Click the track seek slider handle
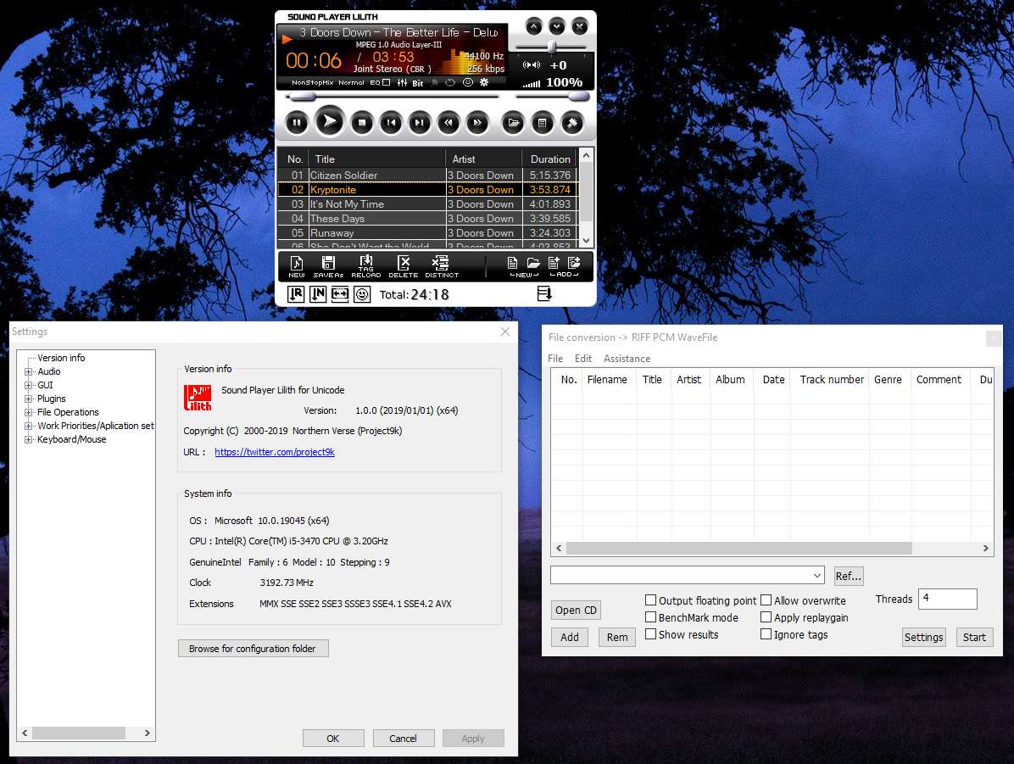 [x=301, y=97]
